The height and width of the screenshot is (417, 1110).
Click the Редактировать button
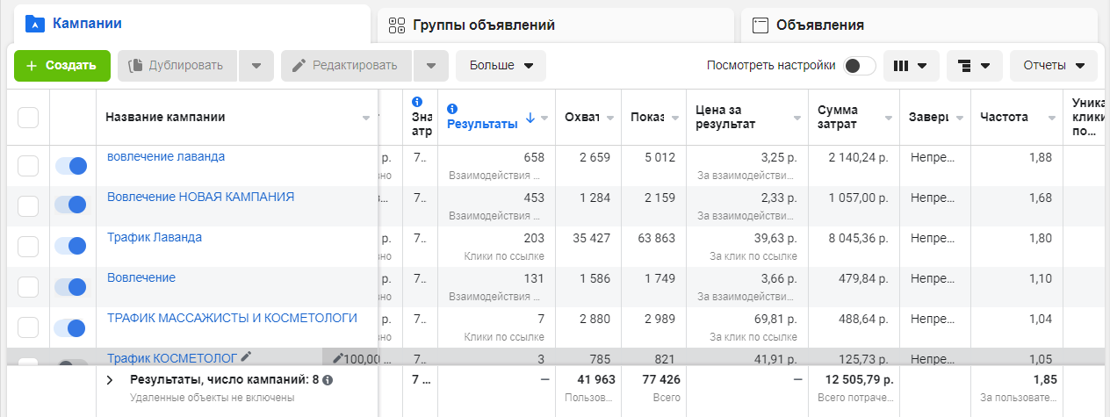click(x=347, y=66)
